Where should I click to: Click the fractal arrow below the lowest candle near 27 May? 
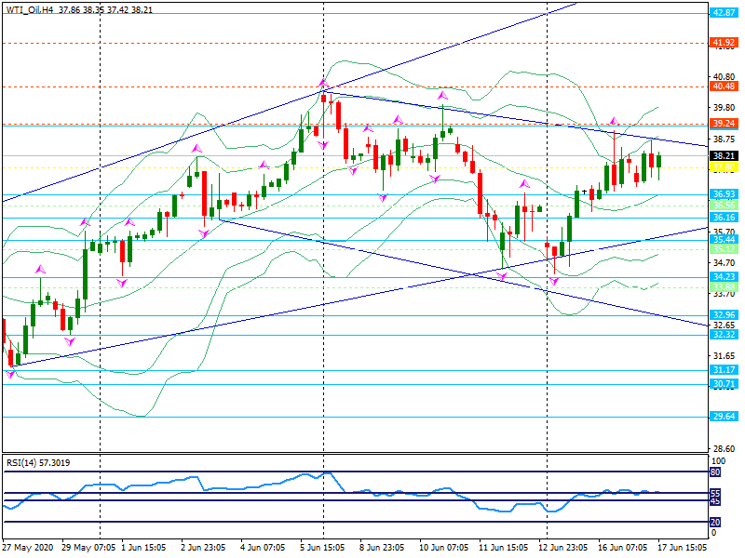coord(10,374)
